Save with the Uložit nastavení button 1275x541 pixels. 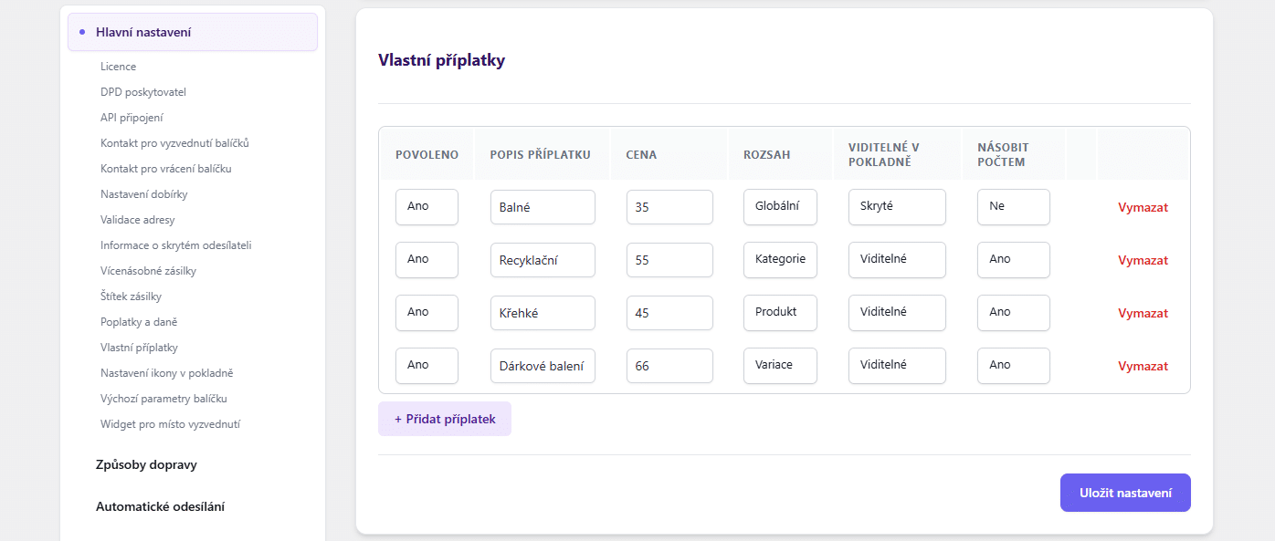point(1125,493)
